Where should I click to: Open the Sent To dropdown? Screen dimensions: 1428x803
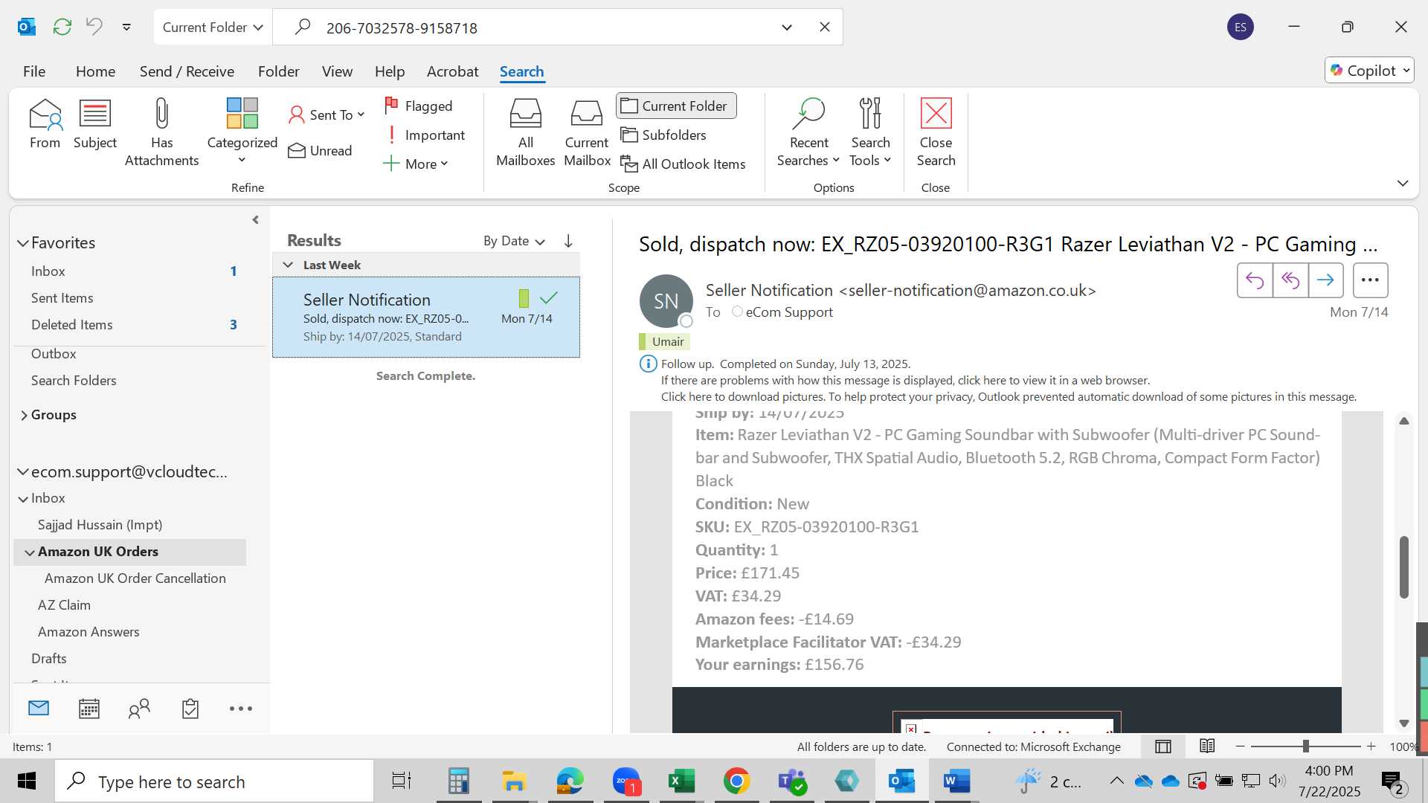[327, 115]
